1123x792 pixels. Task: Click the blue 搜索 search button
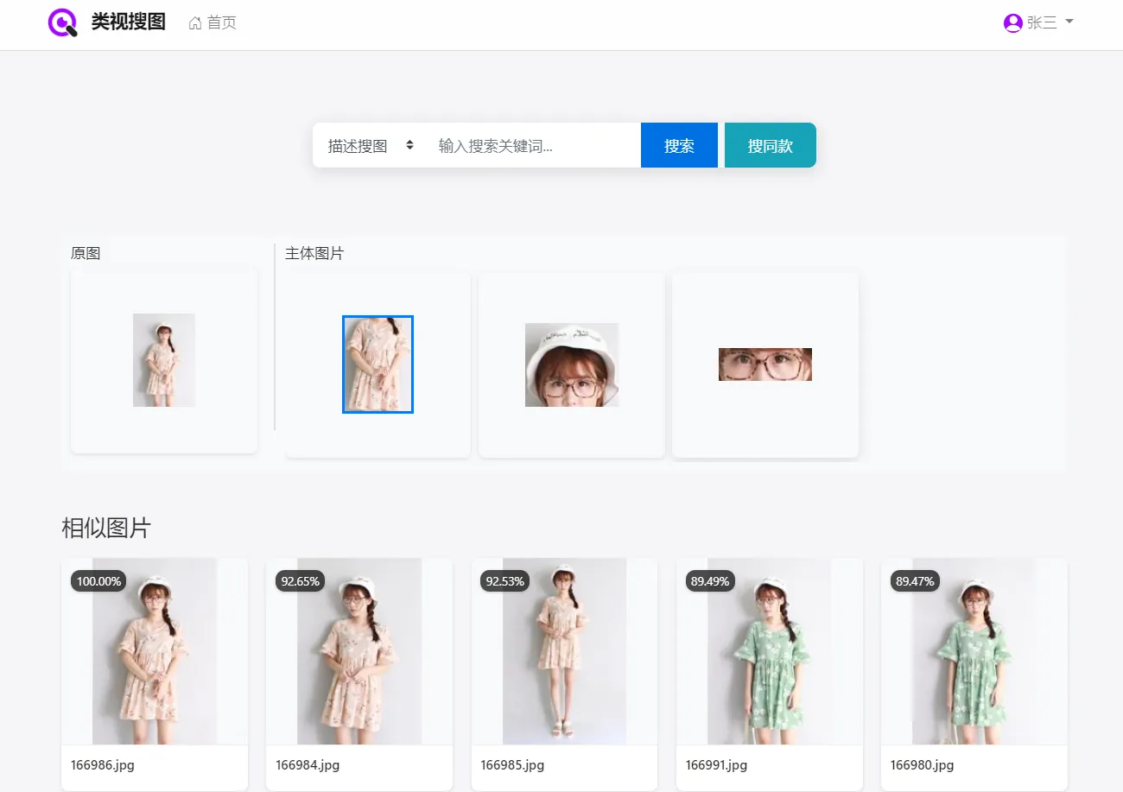point(679,145)
